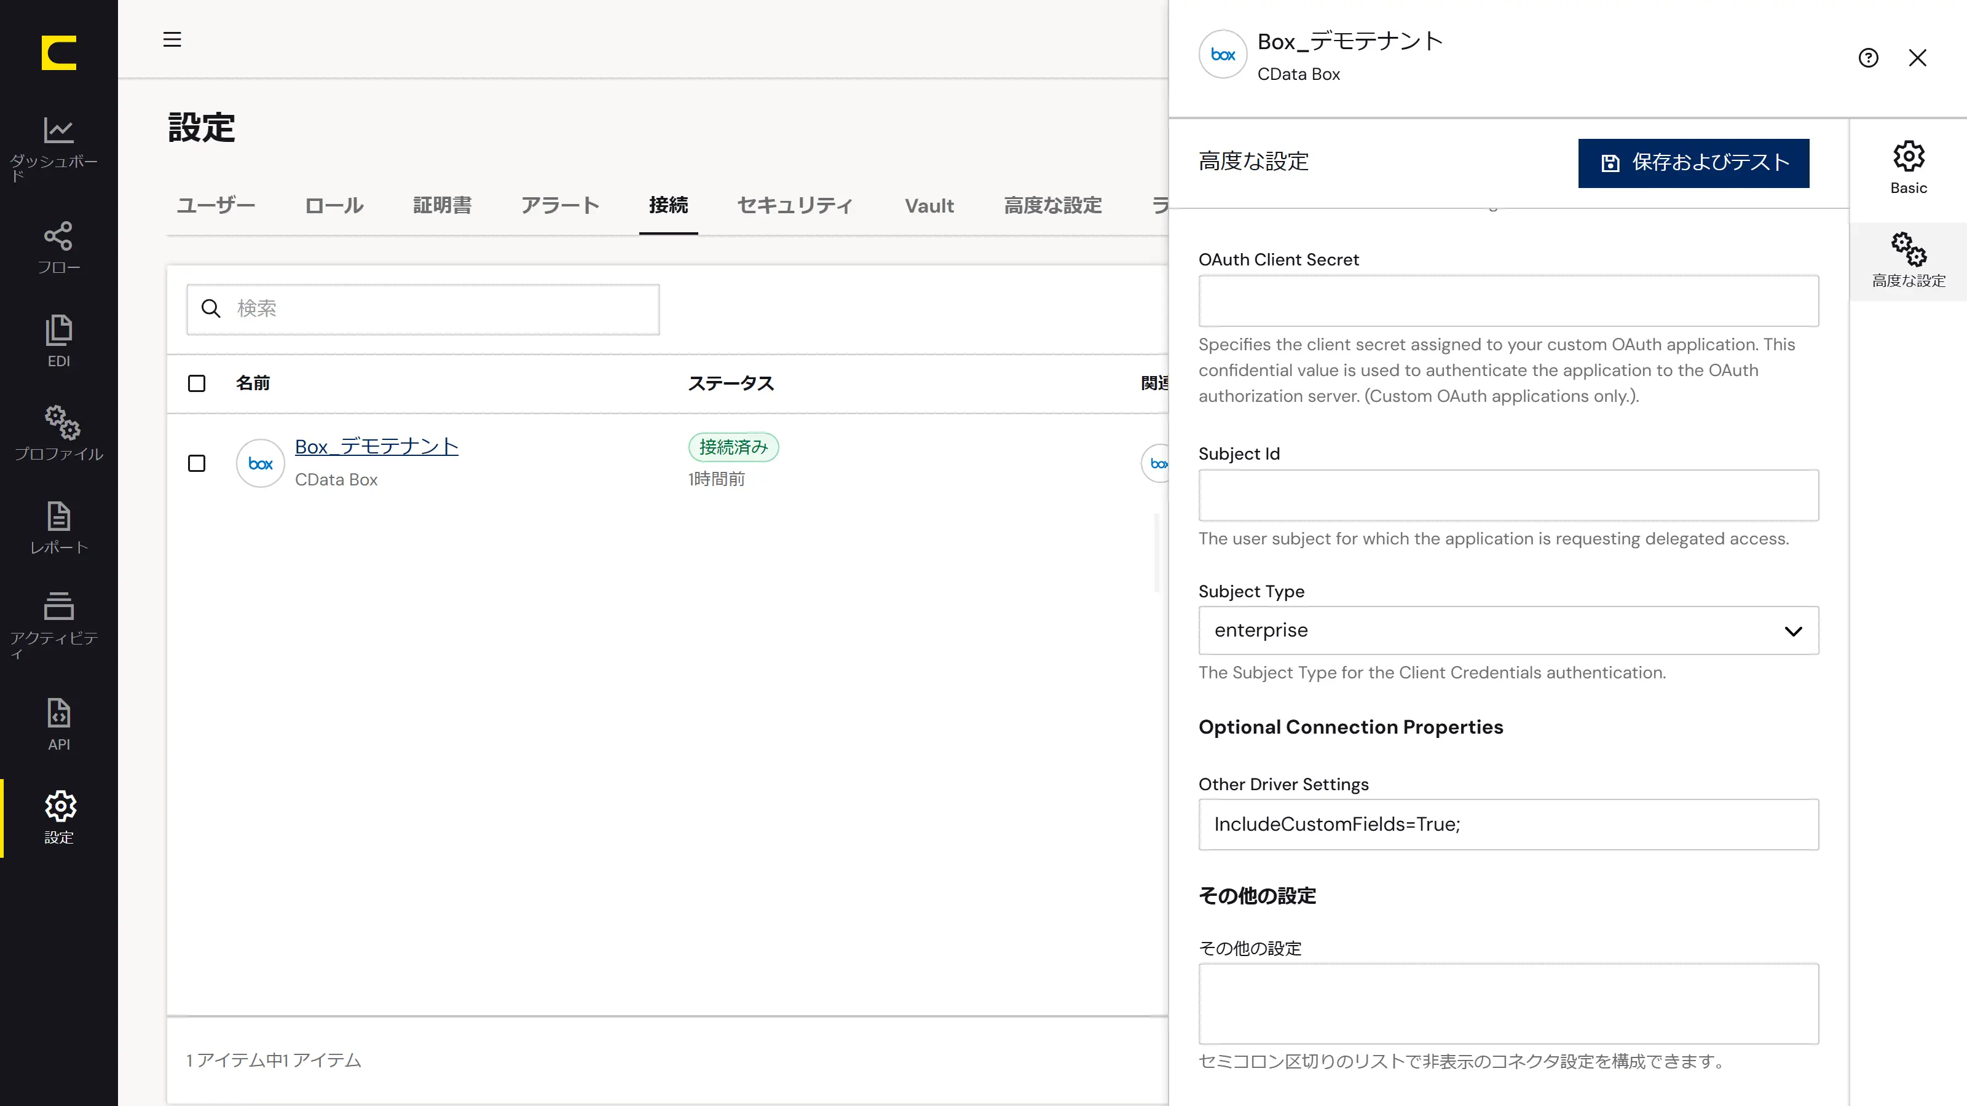Switch to the Basic settings panel tab
The height and width of the screenshot is (1106, 1967).
[x=1908, y=167]
